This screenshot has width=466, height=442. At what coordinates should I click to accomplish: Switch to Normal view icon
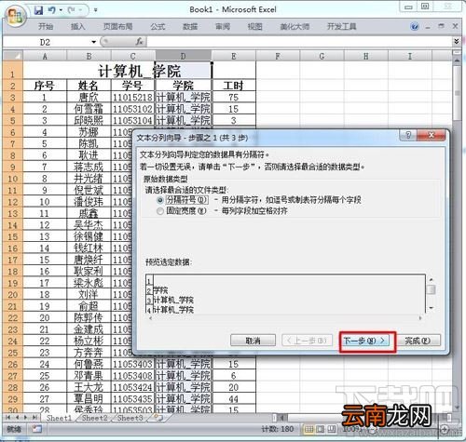[308, 429]
